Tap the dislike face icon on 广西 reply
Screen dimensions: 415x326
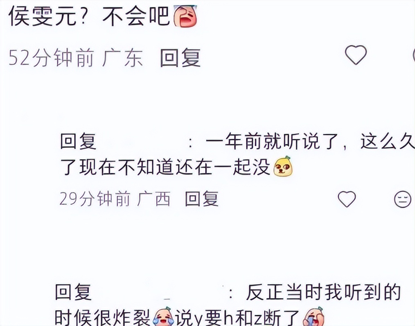(403, 199)
